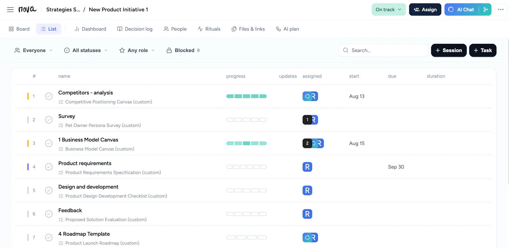The width and height of the screenshot is (509, 248).
Task: Click the progress bar of Competitors - analysis
Action: (x=247, y=96)
